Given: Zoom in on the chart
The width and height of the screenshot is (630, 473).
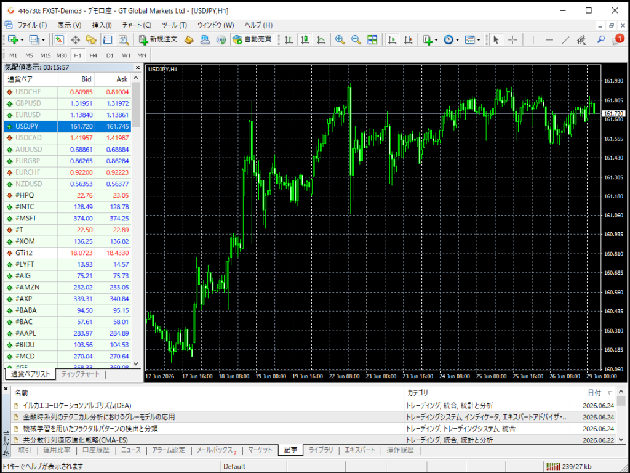Looking at the screenshot, I should coord(340,39).
